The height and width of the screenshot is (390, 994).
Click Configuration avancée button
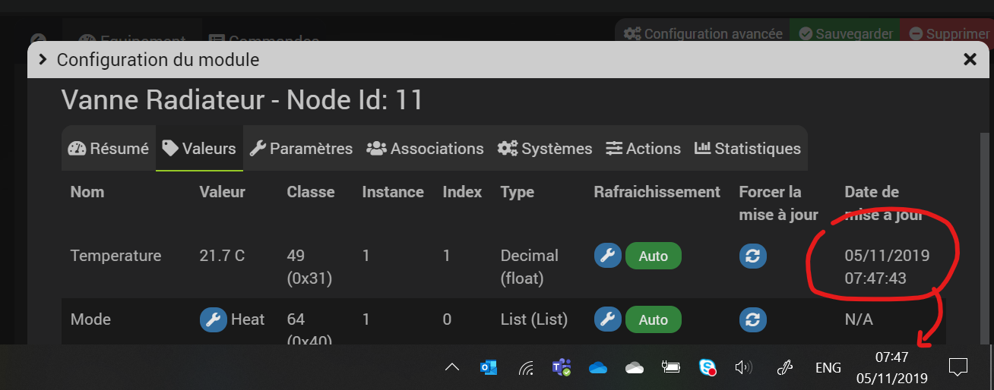click(x=703, y=33)
